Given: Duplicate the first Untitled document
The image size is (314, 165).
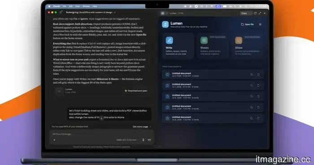Looking at the screenshot, I should pyautogui.click(x=251, y=74).
